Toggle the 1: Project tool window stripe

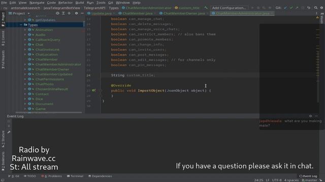click(3, 19)
